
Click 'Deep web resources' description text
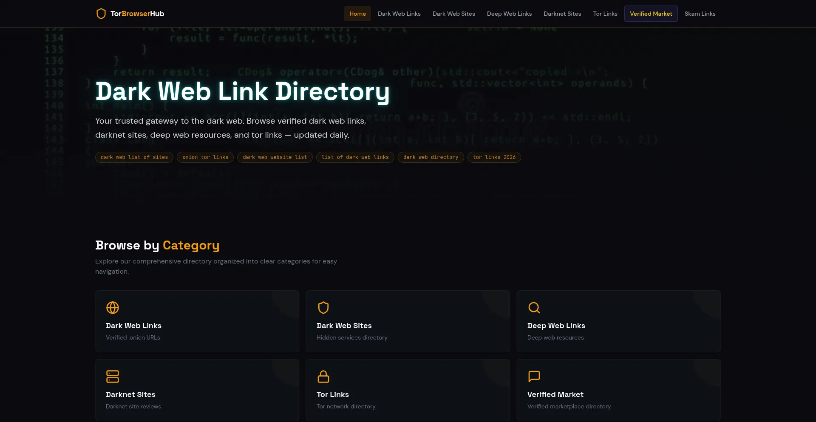click(555, 337)
